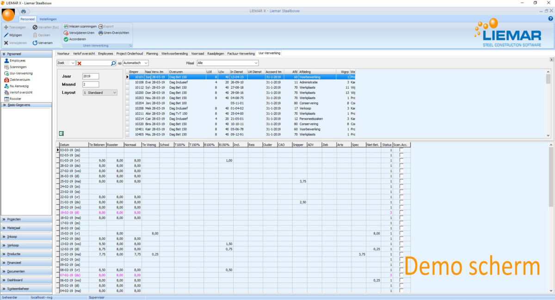
Task: Switch to the Instellingen ribbon tab
Action: tap(48, 19)
